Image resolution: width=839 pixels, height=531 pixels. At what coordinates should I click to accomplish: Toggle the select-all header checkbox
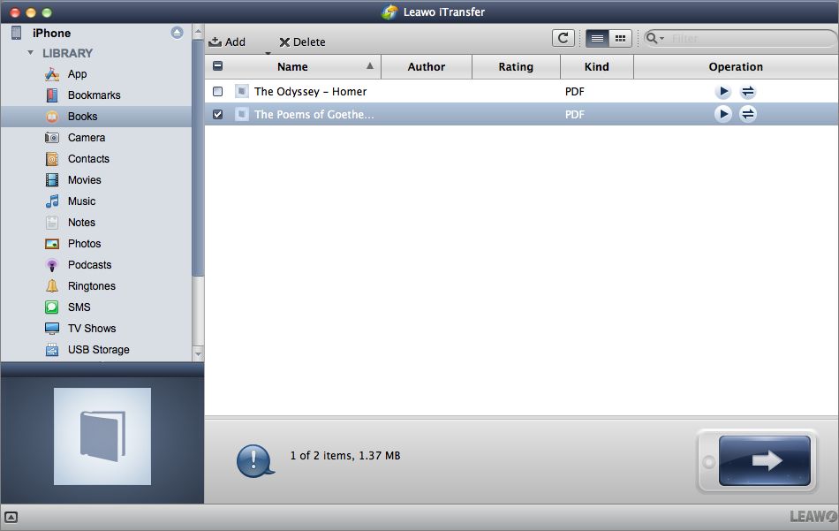[x=218, y=66]
